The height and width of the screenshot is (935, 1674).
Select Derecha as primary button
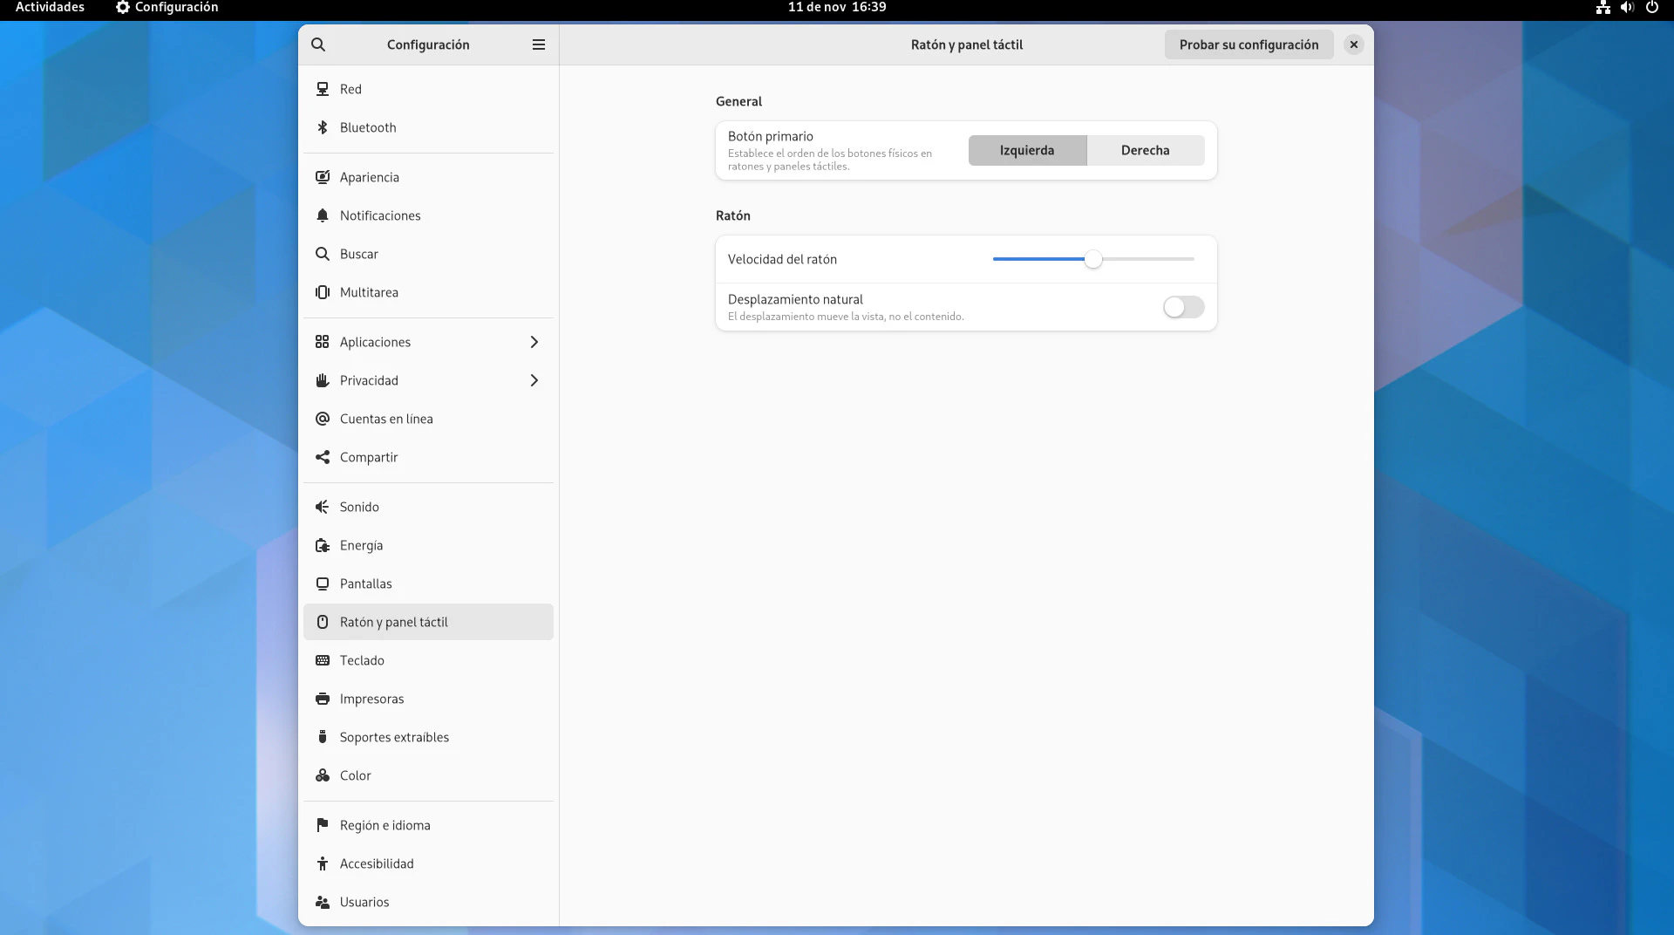click(1145, 150)
